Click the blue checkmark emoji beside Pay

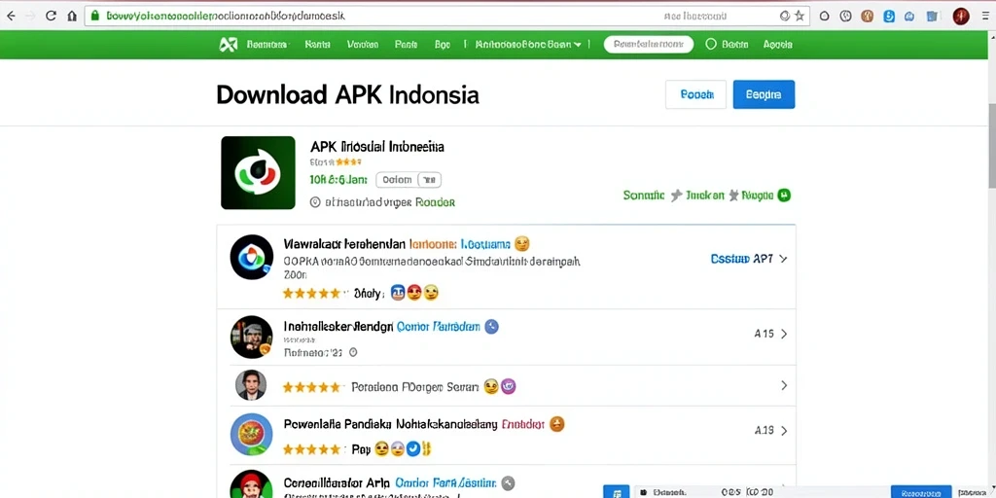(x=413, y=448)
